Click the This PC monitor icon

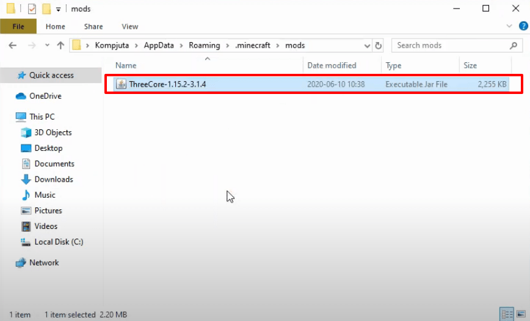click(x=21, y=117)
